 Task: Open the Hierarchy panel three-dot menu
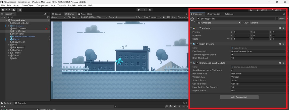(x=48, y=14)
